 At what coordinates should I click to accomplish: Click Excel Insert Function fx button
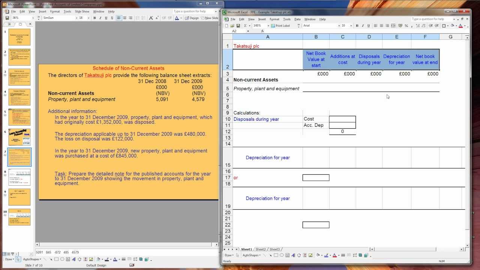coord(262,31)
